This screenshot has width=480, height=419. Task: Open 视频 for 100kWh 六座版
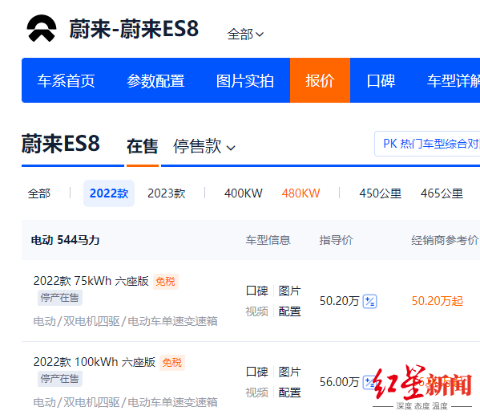(257, 393)
